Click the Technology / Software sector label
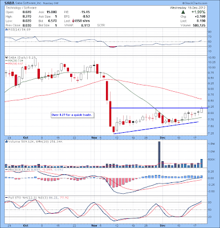 coord(21,8)
